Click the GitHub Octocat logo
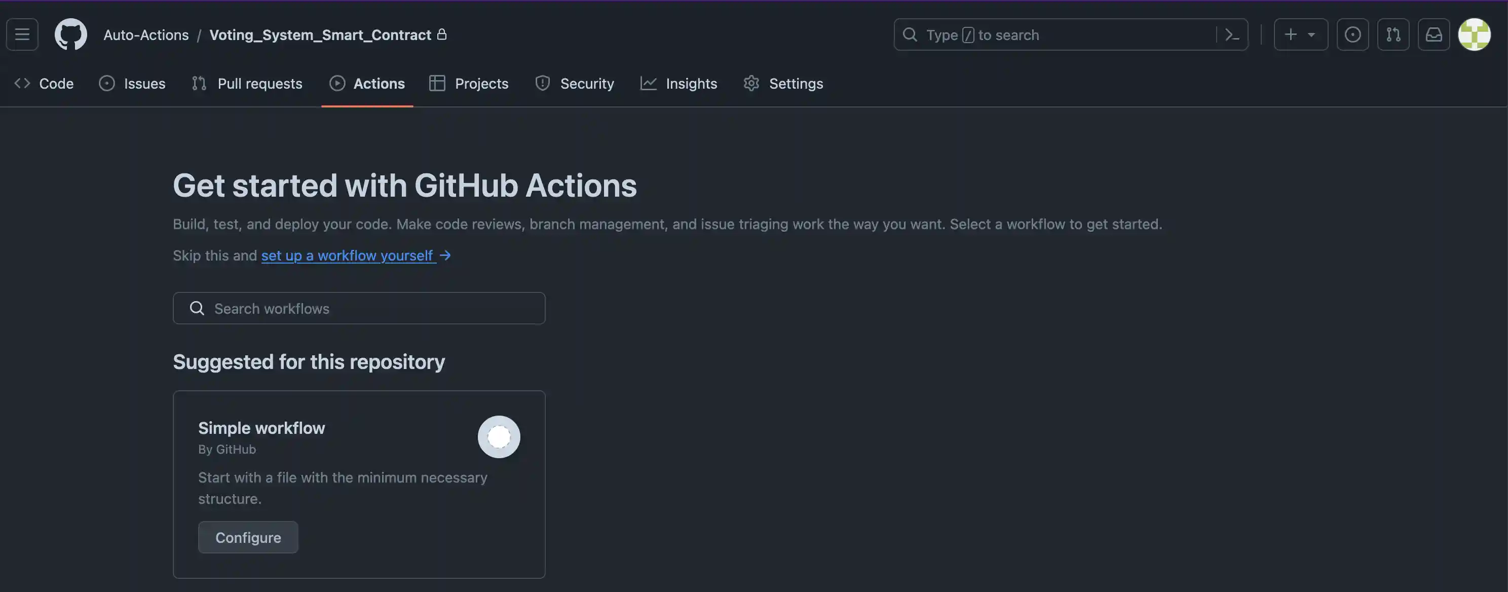 [71, 34]
